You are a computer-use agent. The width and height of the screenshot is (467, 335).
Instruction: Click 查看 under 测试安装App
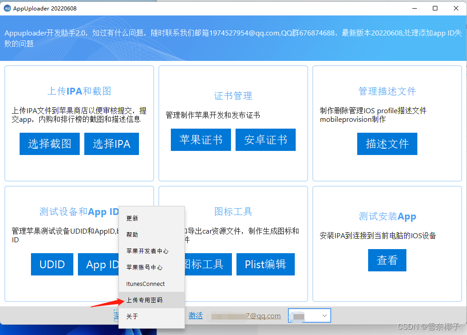click(387, 260)
